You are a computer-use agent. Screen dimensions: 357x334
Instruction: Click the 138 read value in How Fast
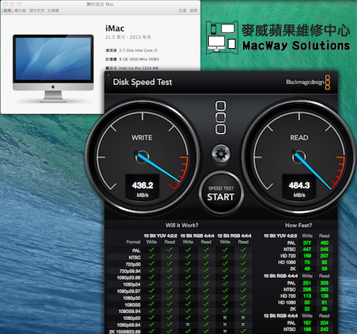click(324, 296)
